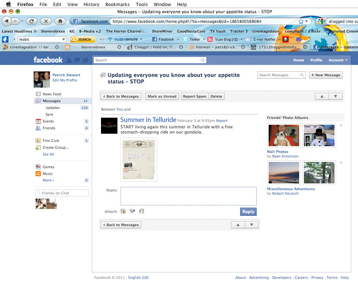
Task: Open the E-mail Notifier toolbar icon
Action: pos(248,39)
